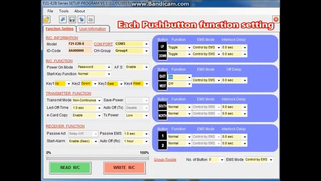Open the NORTH button Interlock Delay dropdown
This screenshot has width=321, height=181.
[234, 114]
